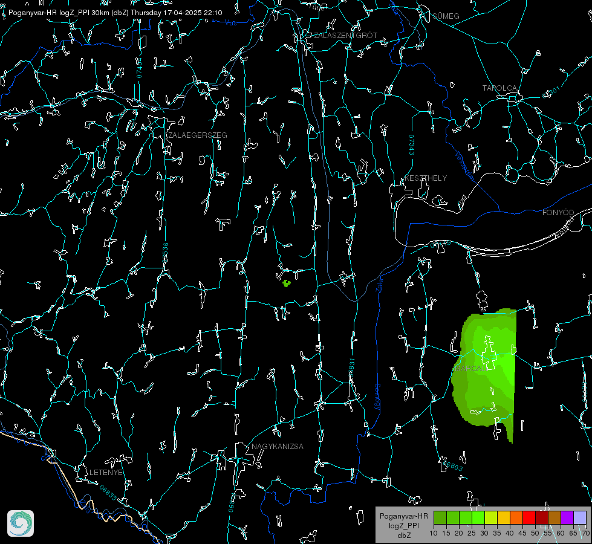Select the 25–30 dBZ bright green swatch

pos(478,517)
